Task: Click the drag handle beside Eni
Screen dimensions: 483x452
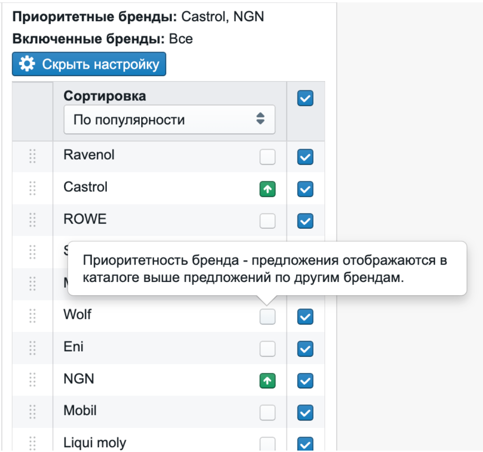Action: pyautogui.click(x=32, y=348)
